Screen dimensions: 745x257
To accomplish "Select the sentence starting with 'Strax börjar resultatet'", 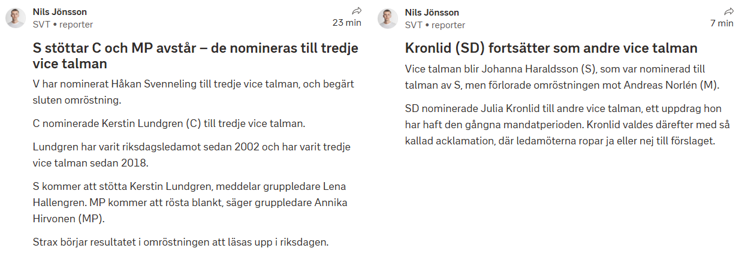I will coord(180,243).
